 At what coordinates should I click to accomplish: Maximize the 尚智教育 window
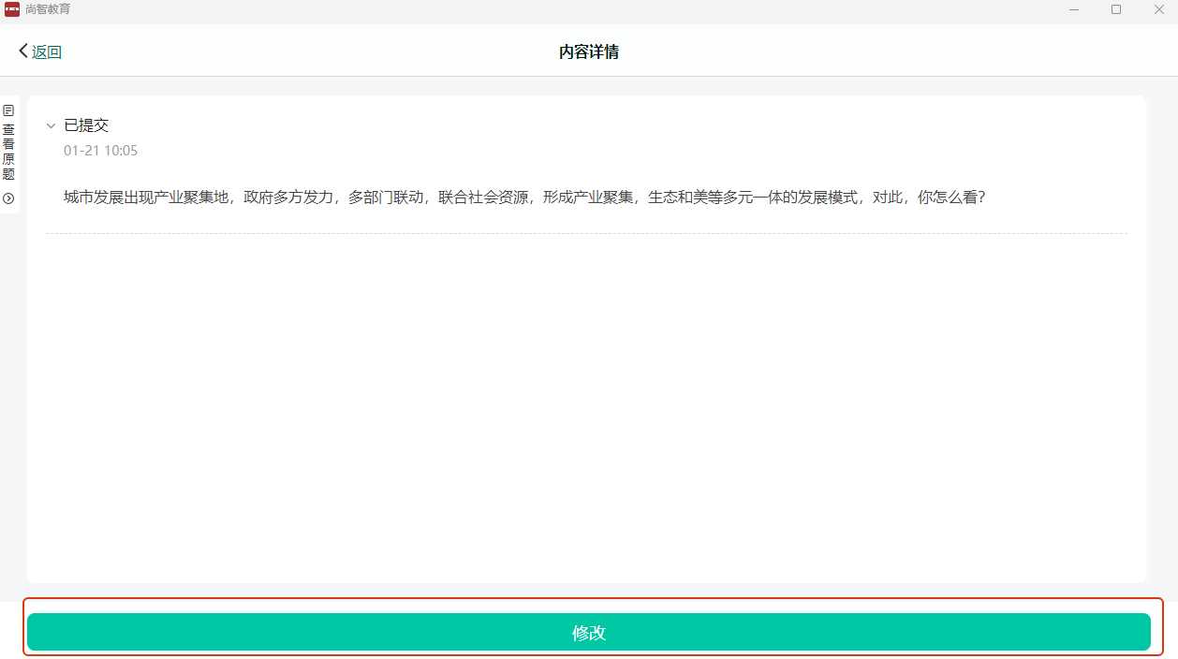pos(1116,9)
